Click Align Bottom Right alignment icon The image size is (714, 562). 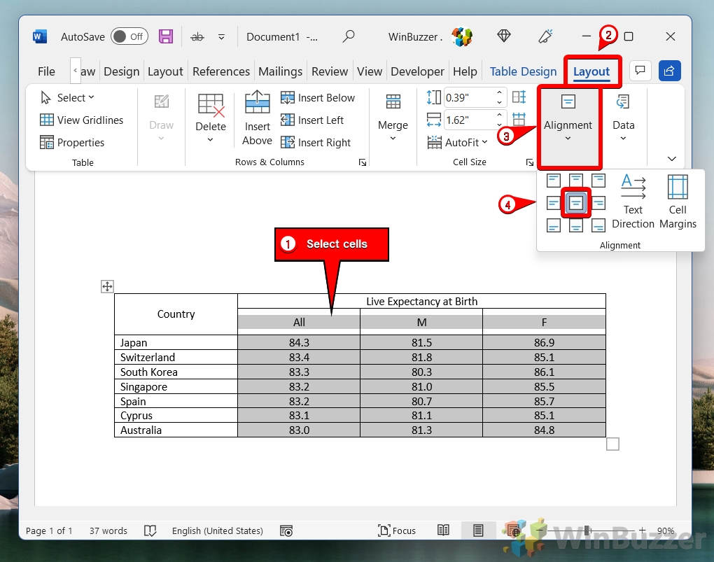pyautogui.click(x=598, y=225)
